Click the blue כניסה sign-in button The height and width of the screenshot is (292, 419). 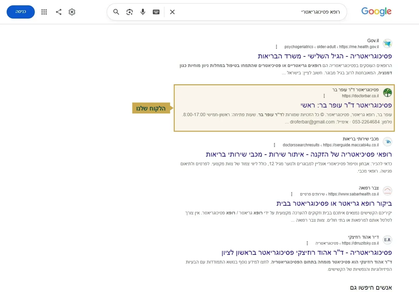pos(21,12)
